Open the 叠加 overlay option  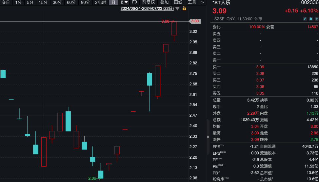164,2
